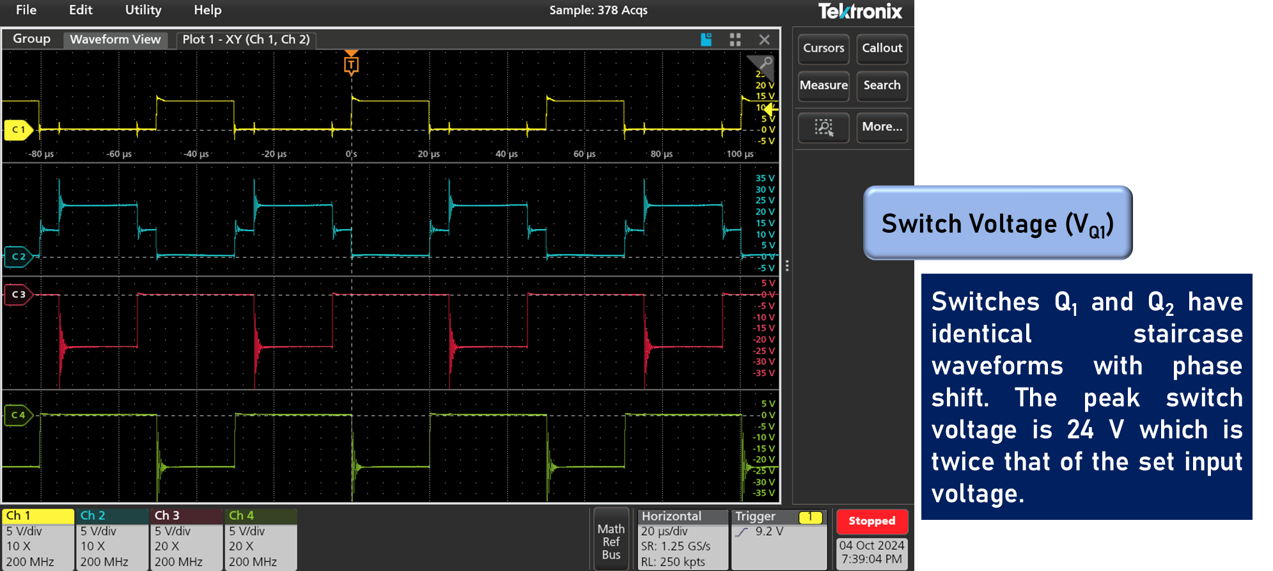1273x571 pixels.
Task: Select the C4 green channel handle
Action: (x=19, y=415)
